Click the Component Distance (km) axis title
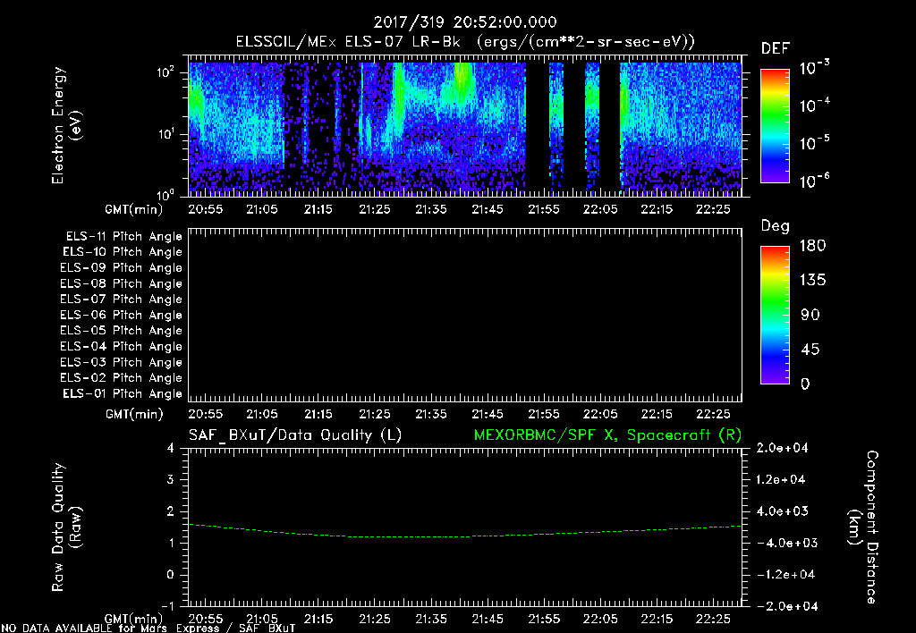This screenshot has width=916, height=633. [x=863, y=527]
